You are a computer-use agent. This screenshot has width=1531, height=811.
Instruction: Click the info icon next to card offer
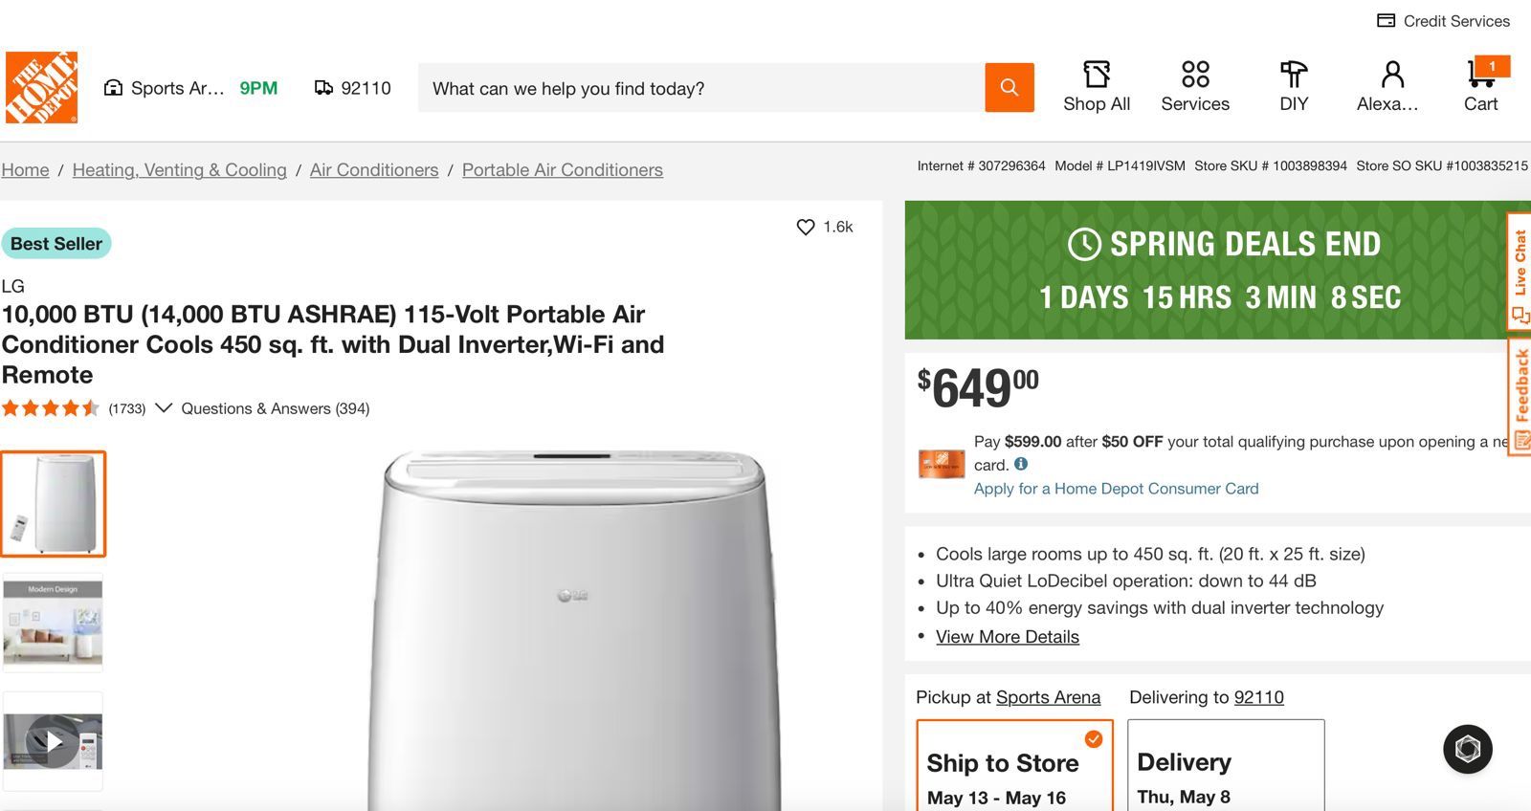click(1021, 464)
